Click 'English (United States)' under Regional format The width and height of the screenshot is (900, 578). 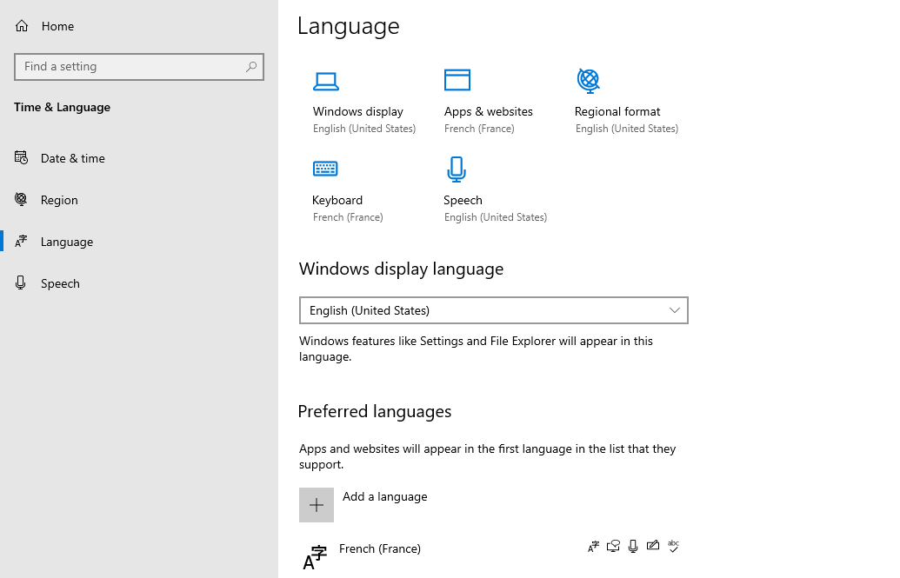click(x=627, y=129)
